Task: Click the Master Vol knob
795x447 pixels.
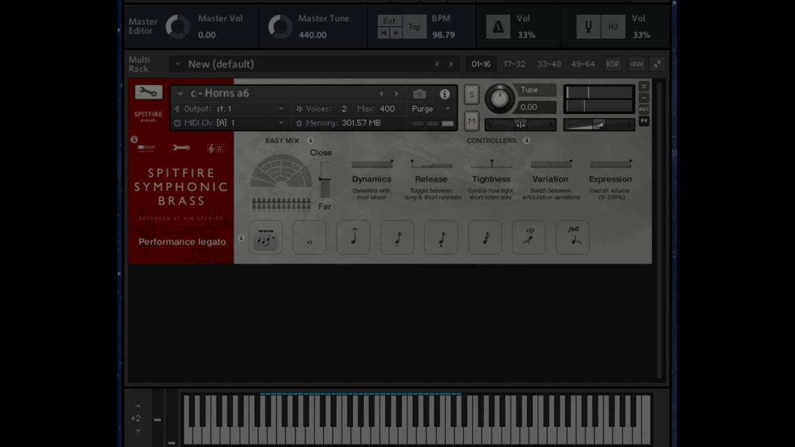Action: (177, 27)
